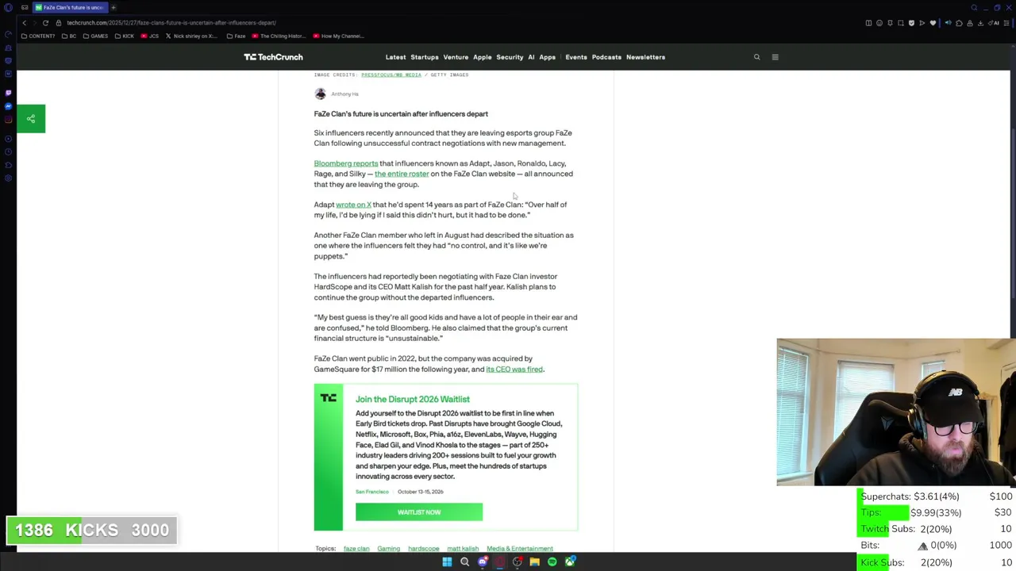This screenshot has width=1016, height=571.
Task: Click the Windows Start button in the taskbar
Action: click(x=447, y=561)
